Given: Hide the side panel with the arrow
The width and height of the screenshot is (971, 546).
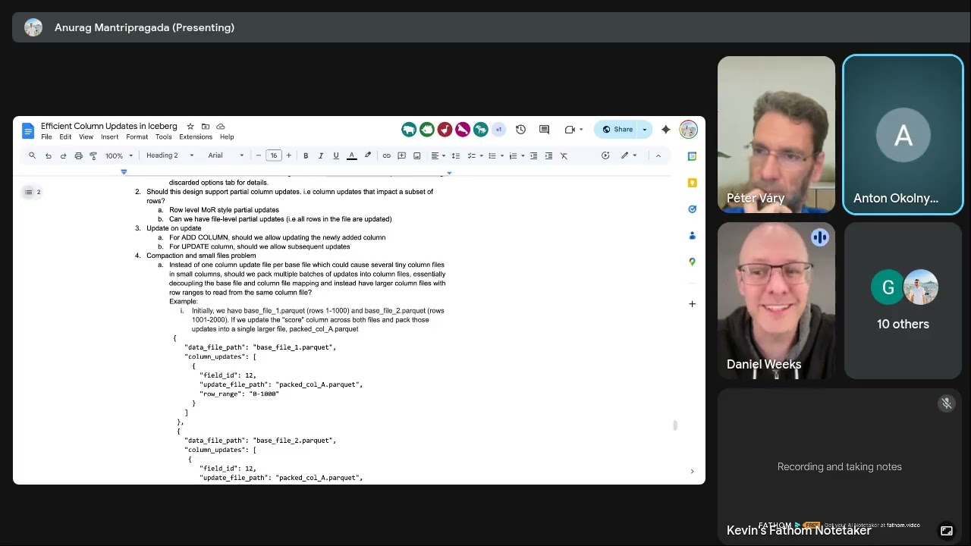Looking at the screenshot, I should [x=692, y=472].
